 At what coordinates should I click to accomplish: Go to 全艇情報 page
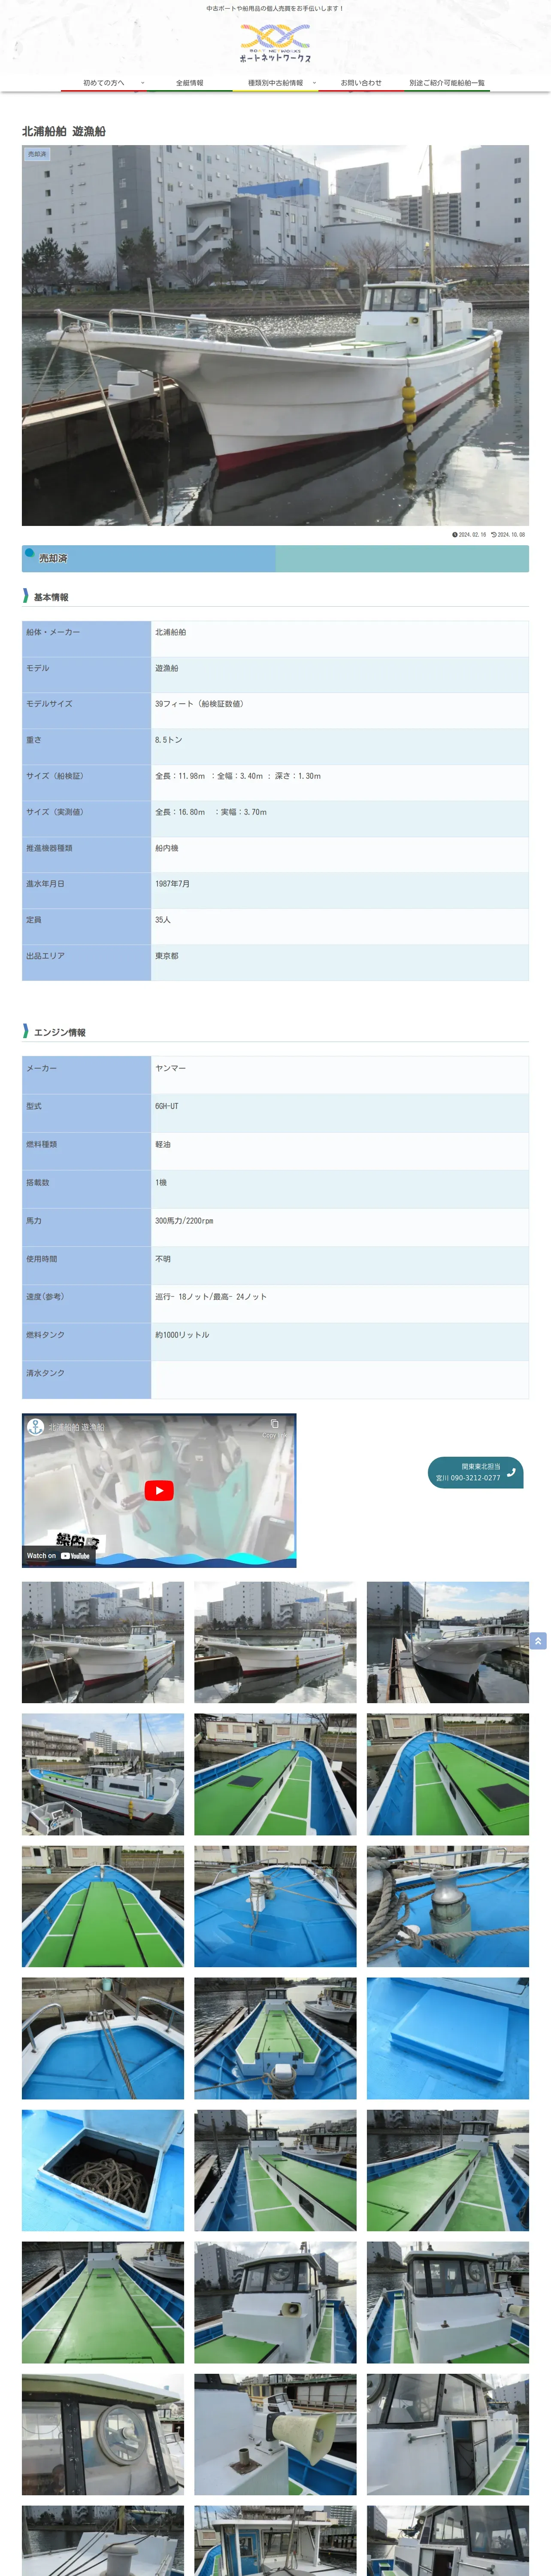click(x=190, y=83)
